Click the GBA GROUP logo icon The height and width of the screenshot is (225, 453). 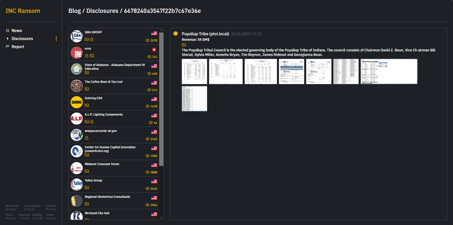(77, 36)
